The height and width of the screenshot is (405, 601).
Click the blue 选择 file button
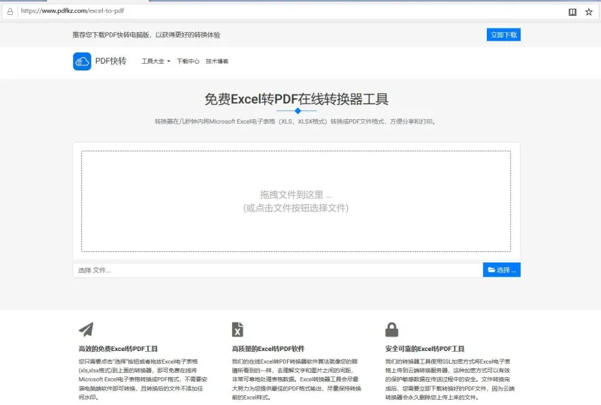(x=502, y=270)
